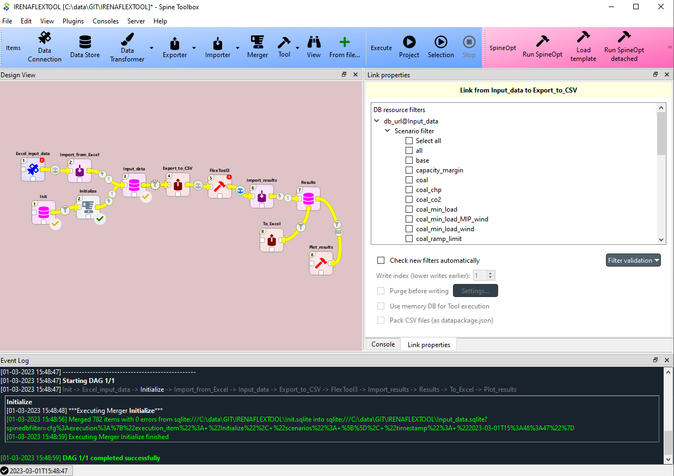The width and height of the screenshot is (674, 476).
Task: Collapse the Scenario filter tree
Action: click(x=388, y=131)
